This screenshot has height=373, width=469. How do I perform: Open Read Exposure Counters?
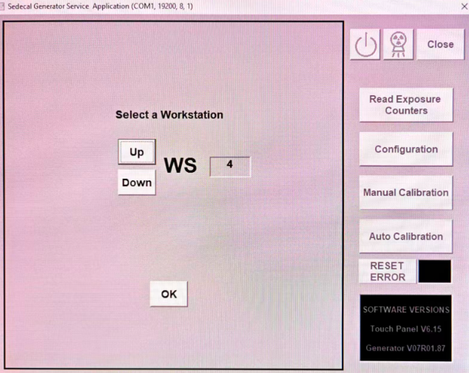click(406, 105)
